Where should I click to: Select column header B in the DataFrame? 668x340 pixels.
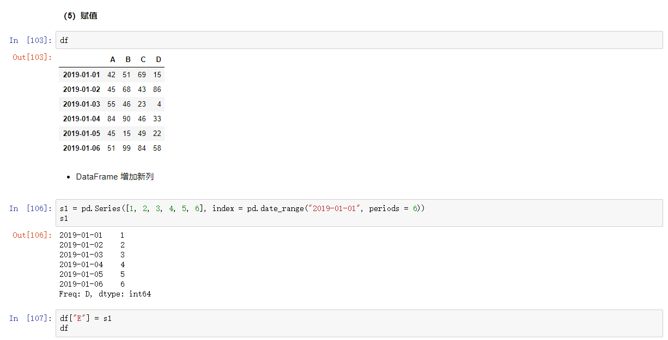tap(127, 59)
